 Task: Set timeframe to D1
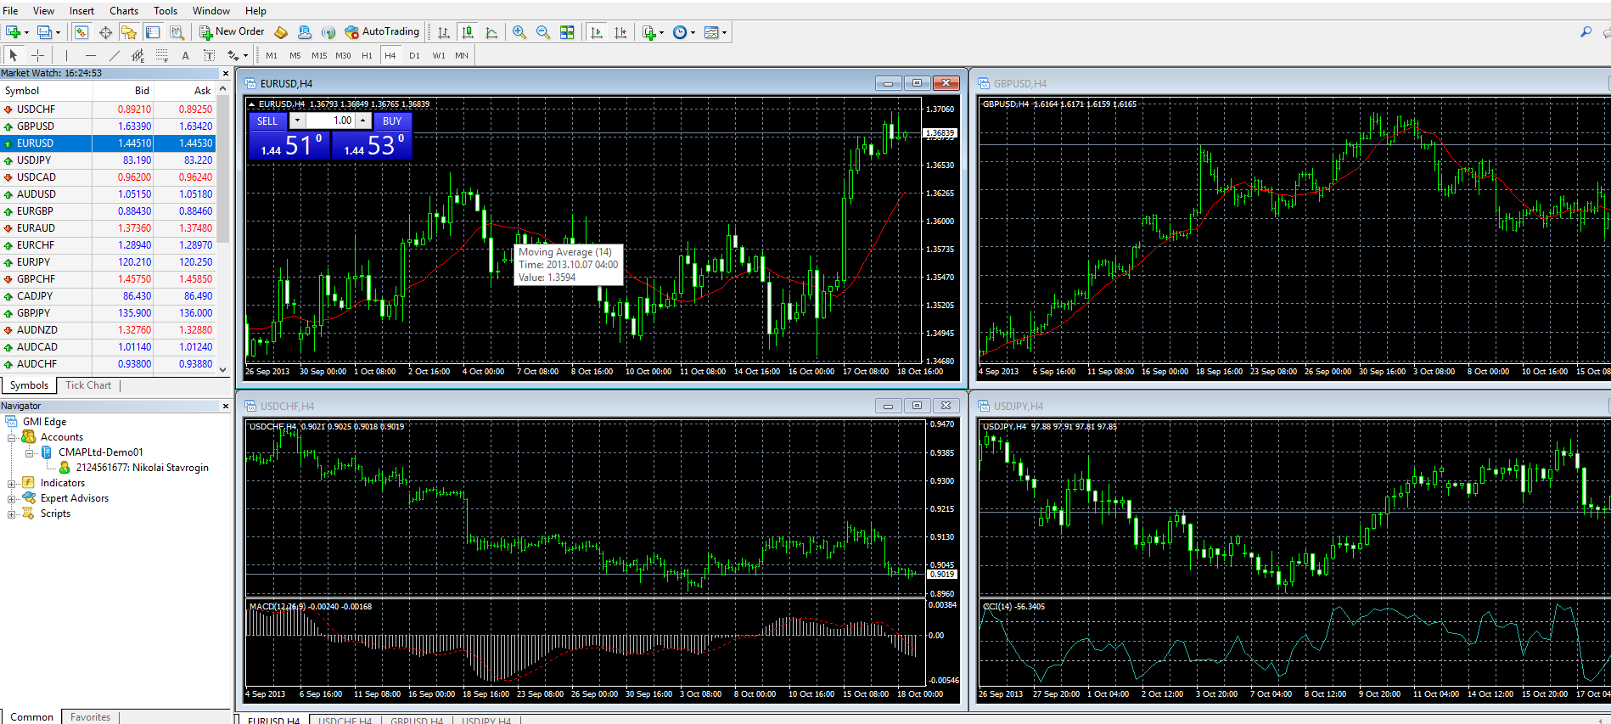pos(414,56)
